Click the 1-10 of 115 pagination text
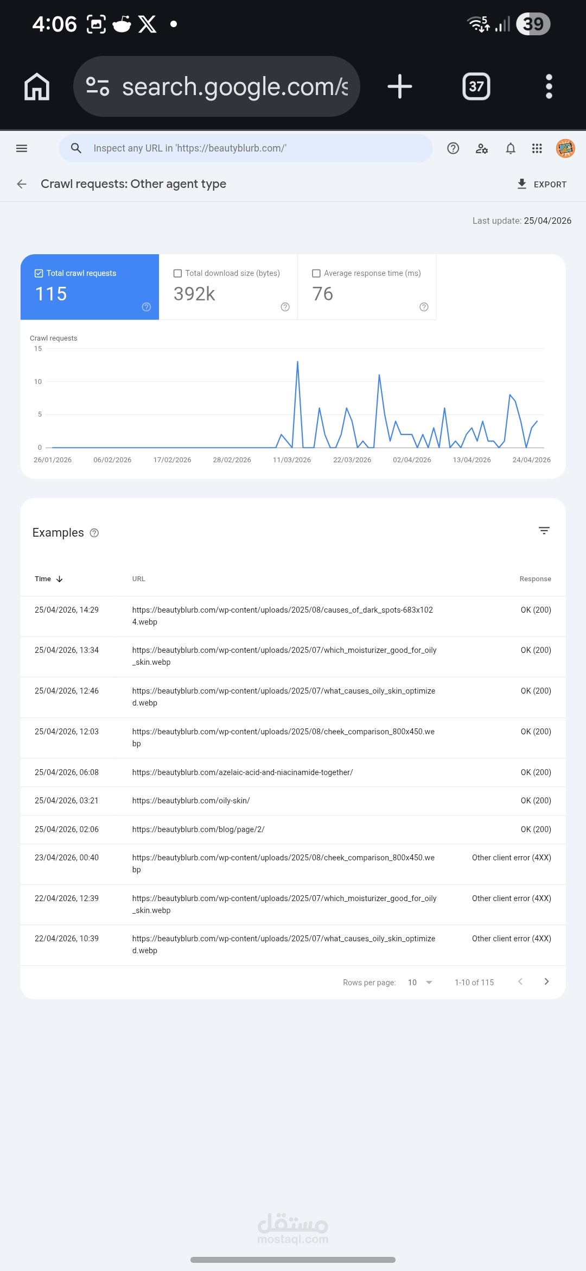This screenshot has height=1271, width=586. [474, 982]
